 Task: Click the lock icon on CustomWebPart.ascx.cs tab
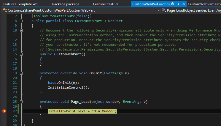pyautogui.click(x=173, y=4)
